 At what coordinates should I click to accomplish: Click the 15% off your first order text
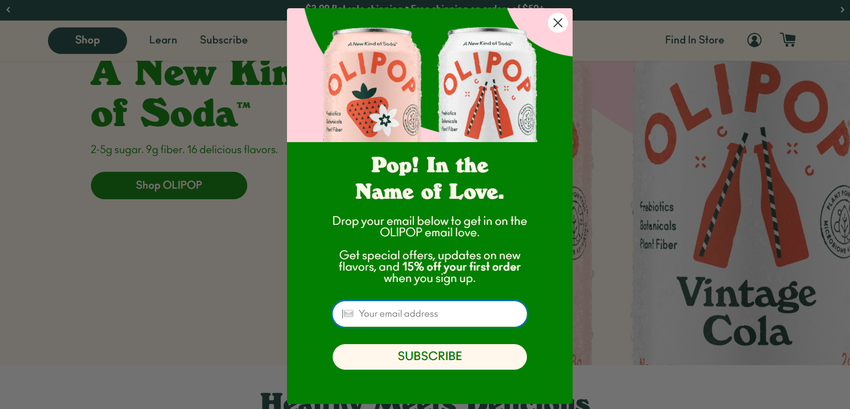click(462, 267)
